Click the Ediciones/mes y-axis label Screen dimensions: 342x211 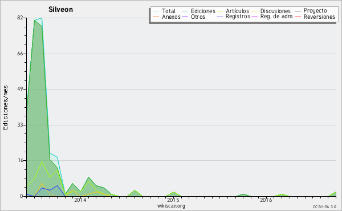click(x=5, y=108)
